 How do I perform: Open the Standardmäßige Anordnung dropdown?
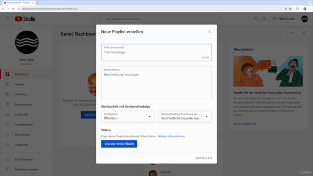185,116
